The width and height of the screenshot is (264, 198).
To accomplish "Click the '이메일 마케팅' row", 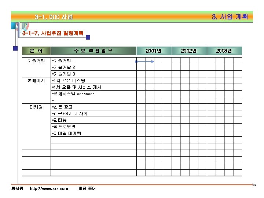I will pyautogui.click(x=93, y=133).
